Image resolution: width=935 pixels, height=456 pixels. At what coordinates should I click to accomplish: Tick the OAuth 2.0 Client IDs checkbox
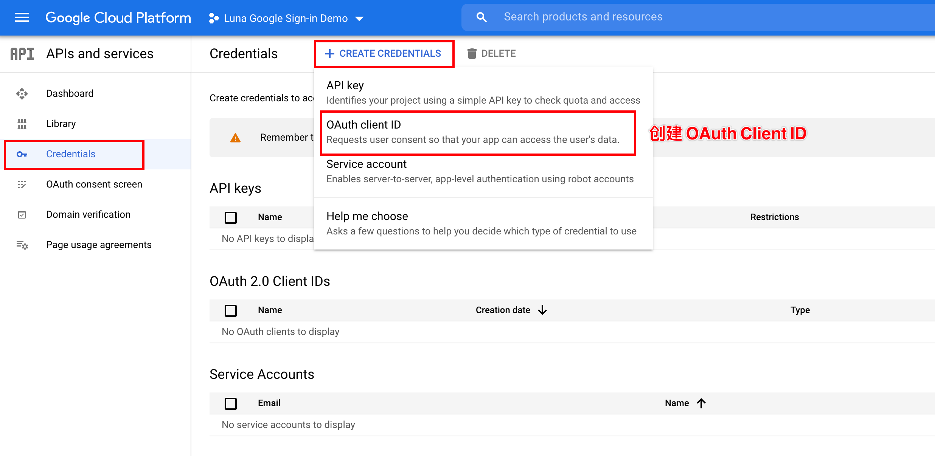[230, 310]
